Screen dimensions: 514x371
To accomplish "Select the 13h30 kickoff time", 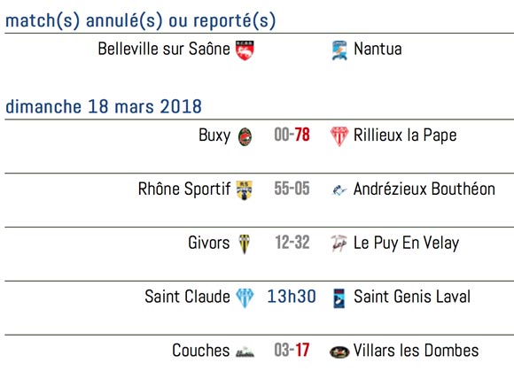I will 292,297.
